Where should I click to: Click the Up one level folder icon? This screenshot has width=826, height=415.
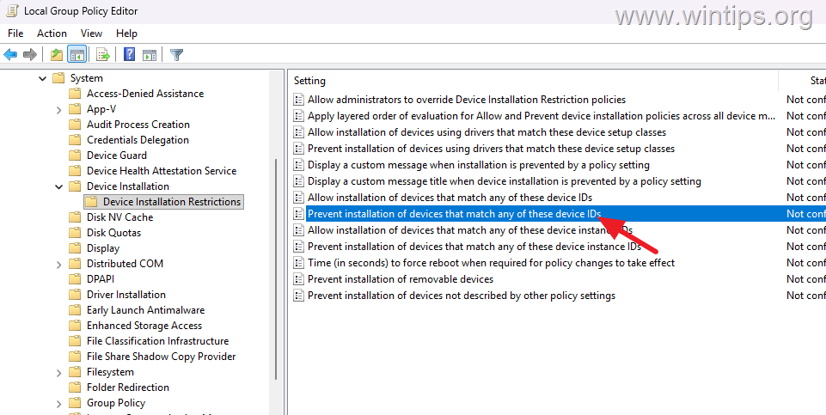point(57,54)
